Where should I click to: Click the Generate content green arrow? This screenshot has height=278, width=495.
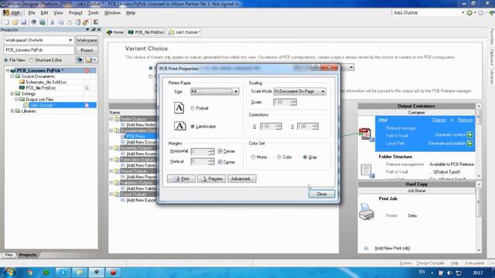(469, 134)
